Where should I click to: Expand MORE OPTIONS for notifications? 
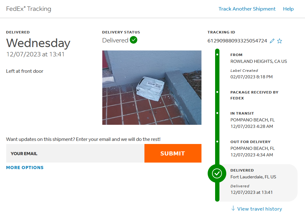pos(25,168)
